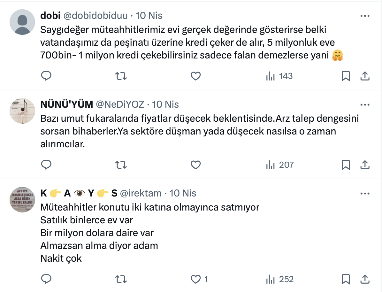Share dobi's tweet
This screenshot has width=382, height=292.
pos(365,76)
